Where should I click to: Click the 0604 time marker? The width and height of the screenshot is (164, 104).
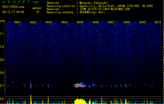[x=64, y=22]
